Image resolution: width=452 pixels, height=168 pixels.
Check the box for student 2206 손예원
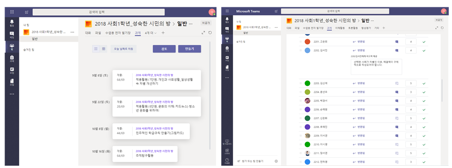pos(301,109)
